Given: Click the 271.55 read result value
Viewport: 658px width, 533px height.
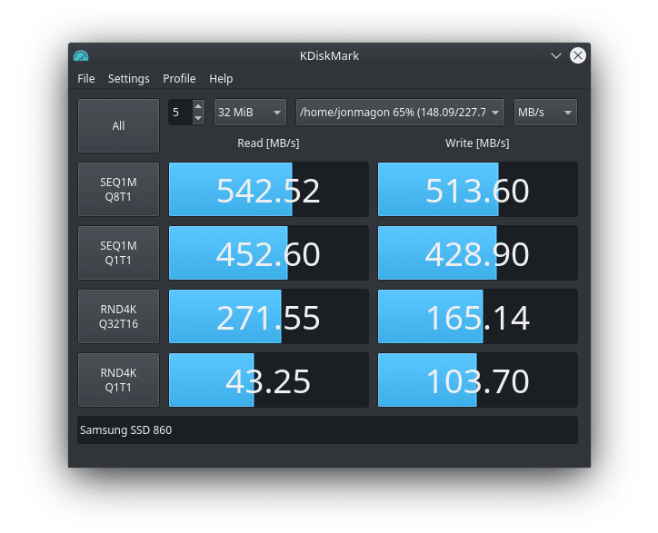Looking at the screenshot, I should 269,317.
